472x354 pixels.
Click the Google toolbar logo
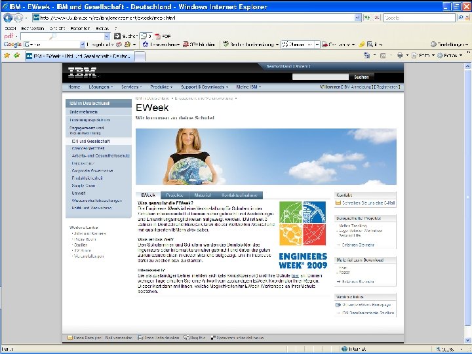(x=12, y=45)
